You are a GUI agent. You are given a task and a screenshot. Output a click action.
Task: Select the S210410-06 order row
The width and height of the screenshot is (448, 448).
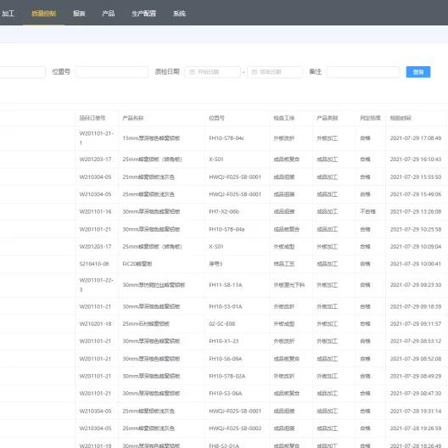224,264
